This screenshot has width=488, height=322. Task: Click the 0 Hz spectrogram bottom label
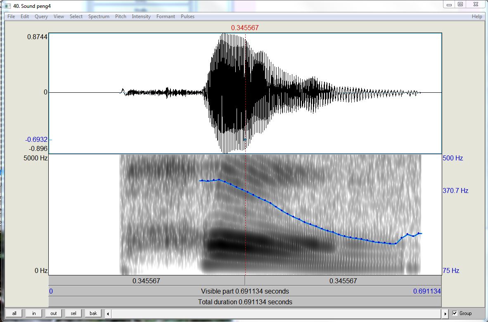pyautogui.click(x=41, y=270)
